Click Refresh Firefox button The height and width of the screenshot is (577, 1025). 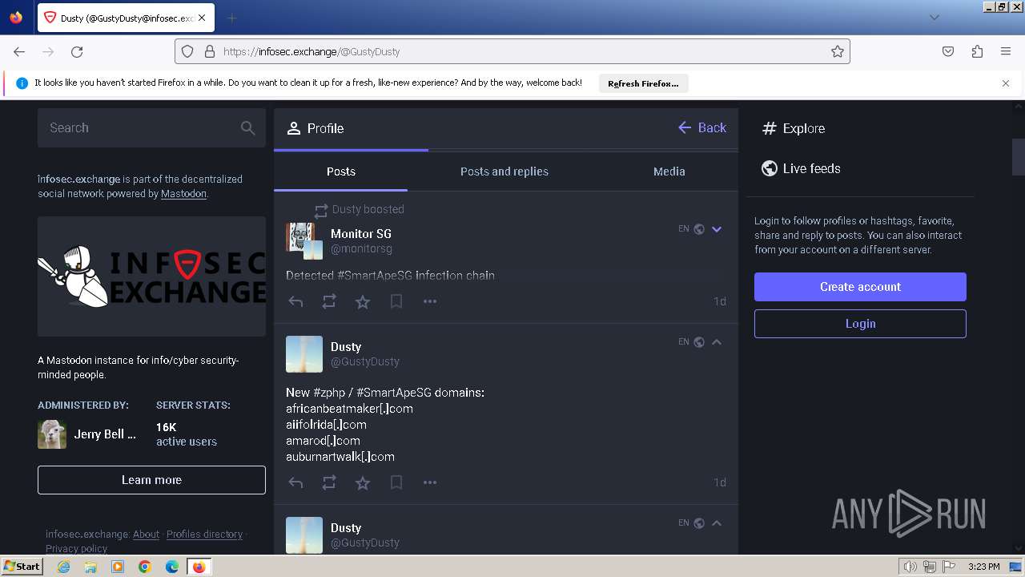pyautogui.click(x=643, y=83)
